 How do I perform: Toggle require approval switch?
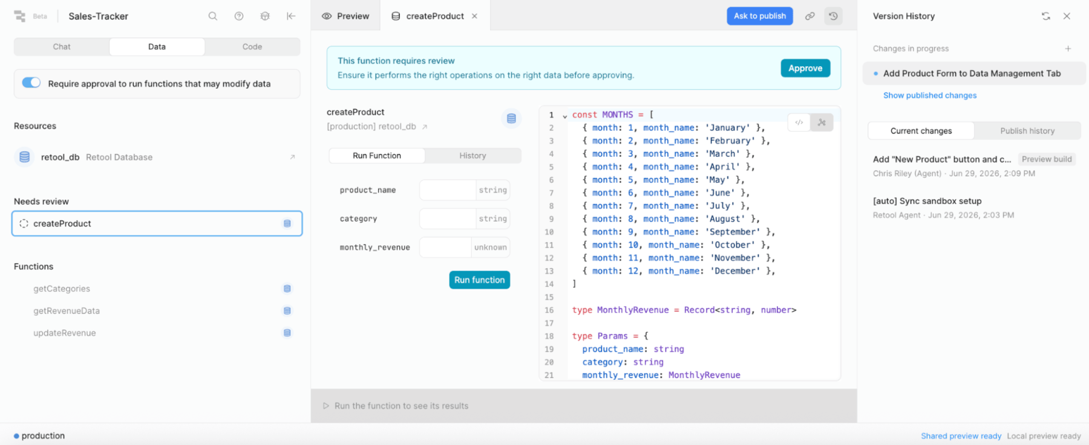(x=31, y=83)
